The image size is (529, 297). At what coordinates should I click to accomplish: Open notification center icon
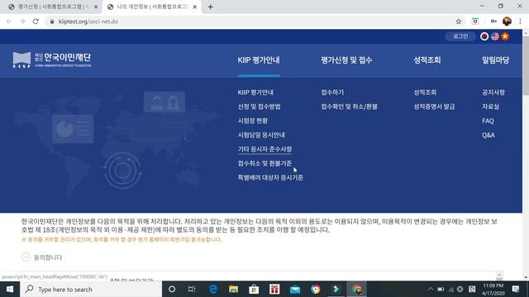[516, 290]
